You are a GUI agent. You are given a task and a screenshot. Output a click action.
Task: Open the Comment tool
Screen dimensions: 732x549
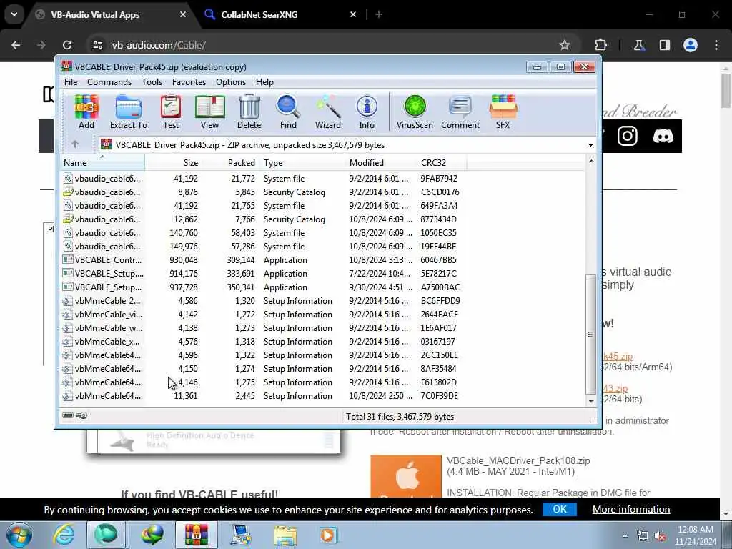point(460,112)
